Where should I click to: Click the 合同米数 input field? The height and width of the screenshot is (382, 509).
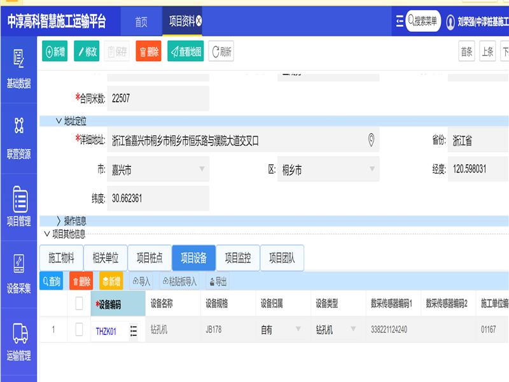(158, 99)
